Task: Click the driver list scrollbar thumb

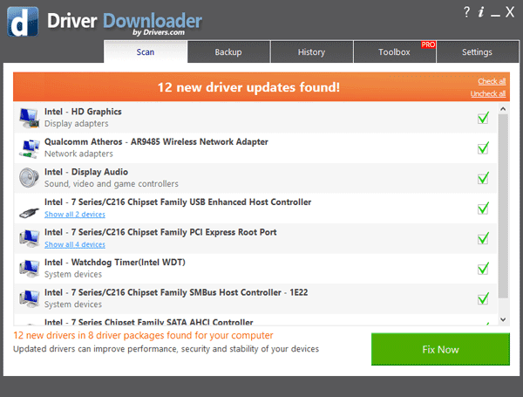Action: [503, 206]
